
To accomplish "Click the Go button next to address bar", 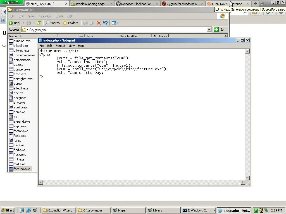I will pos(219,30).
